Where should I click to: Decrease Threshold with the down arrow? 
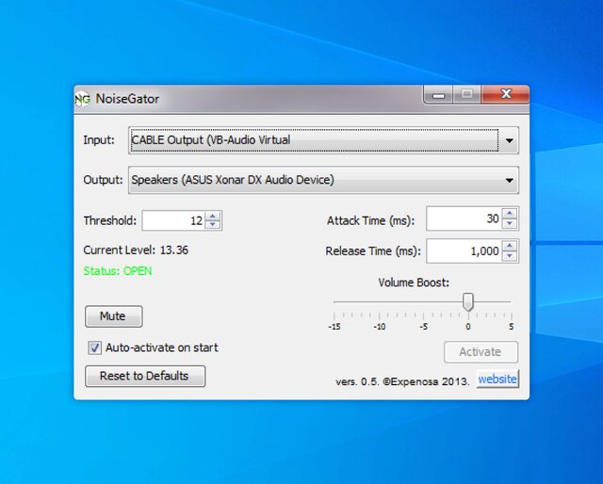tap(213, 224)
